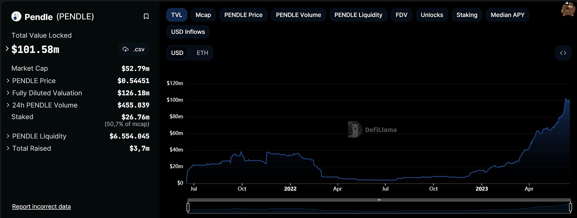Viewport: 577px width, 218px height.
Task: Click the $6.554.045 liquidity value
Action: 130,136
